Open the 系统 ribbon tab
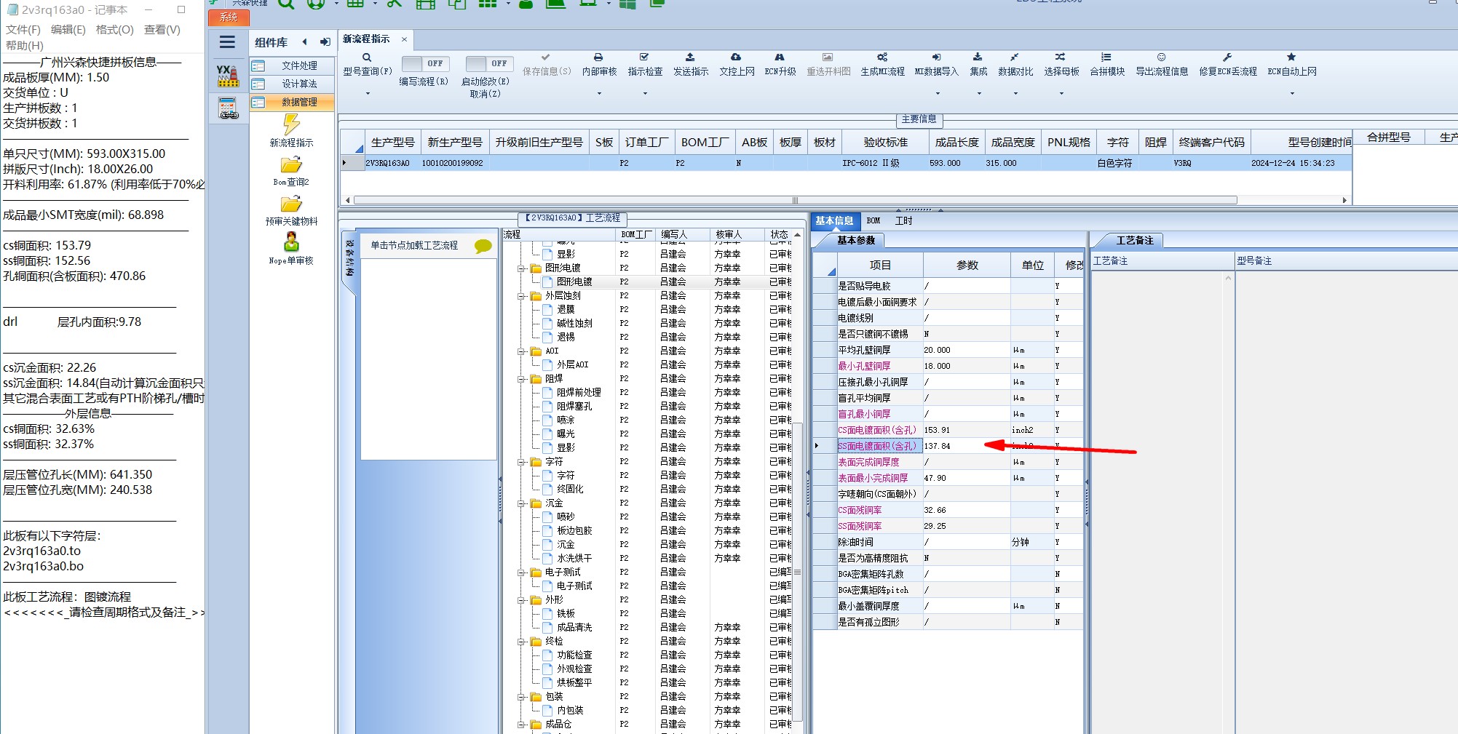1458x734 pixels. (x=229, y=17)
